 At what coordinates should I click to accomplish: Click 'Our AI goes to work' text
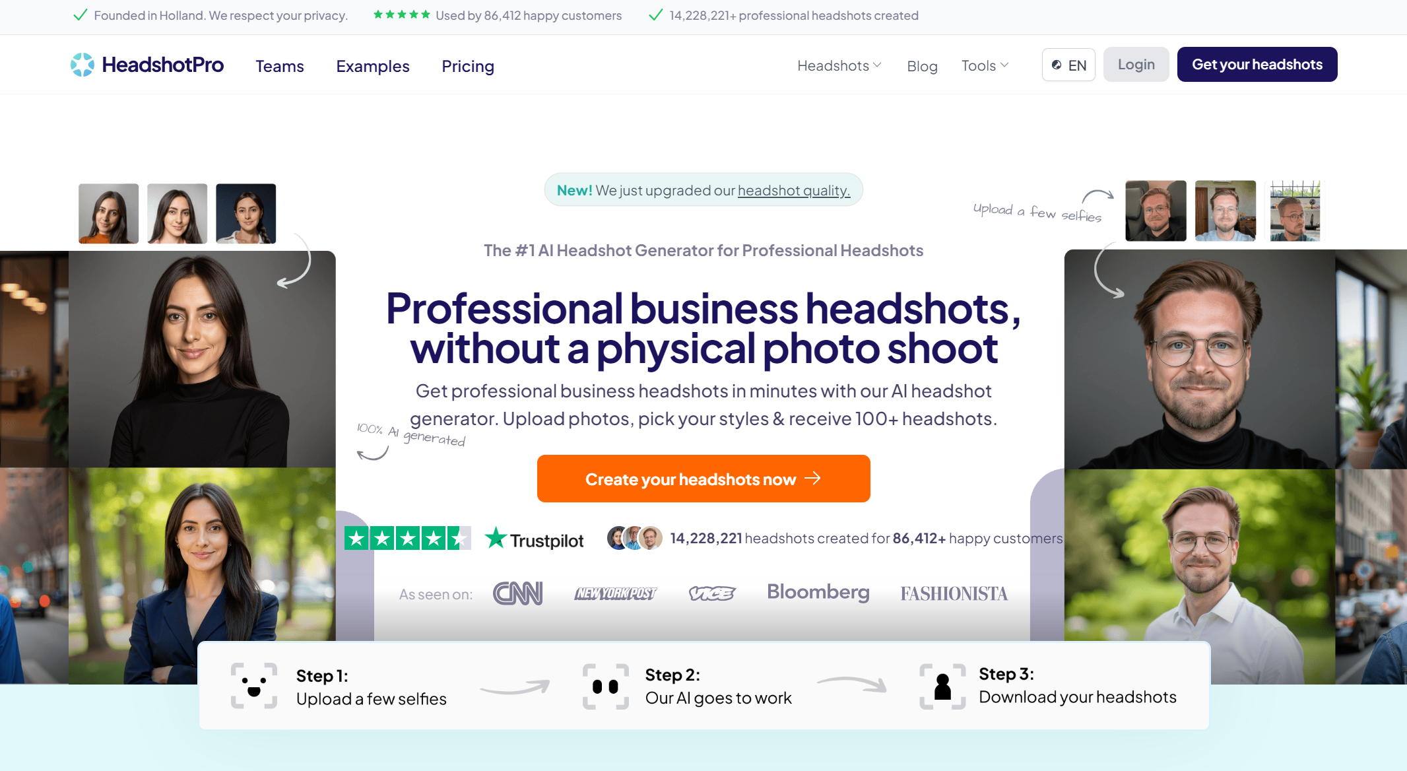tap(718, 698)
